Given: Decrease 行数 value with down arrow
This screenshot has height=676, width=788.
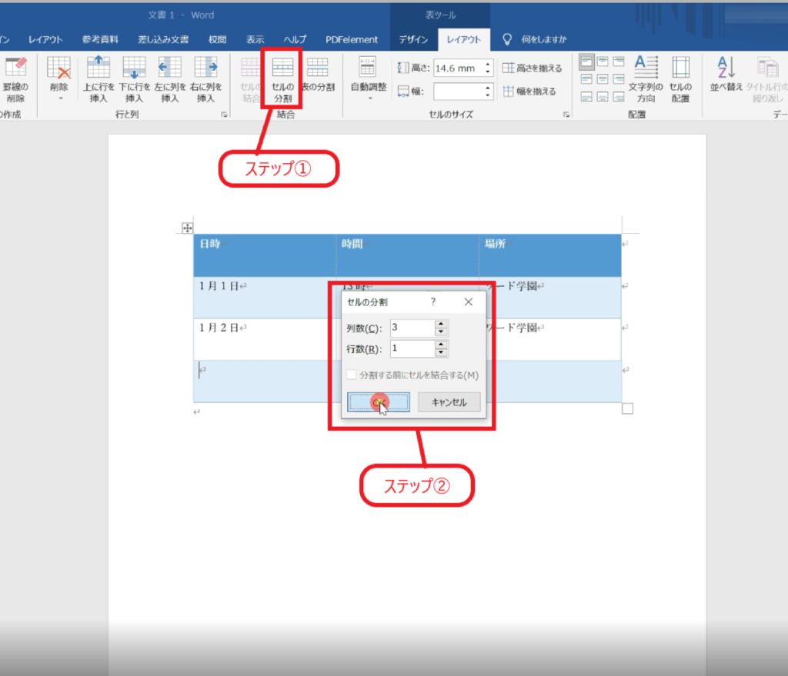Looking at the screenshot, I should (441, 353).
